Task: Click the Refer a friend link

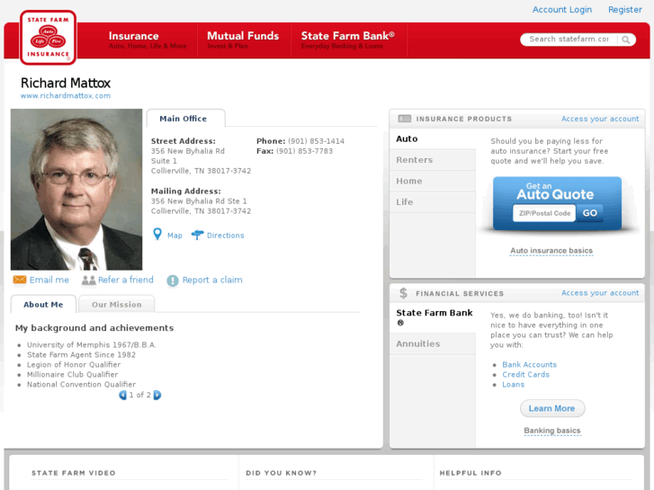Action: (x=126, y=280)
